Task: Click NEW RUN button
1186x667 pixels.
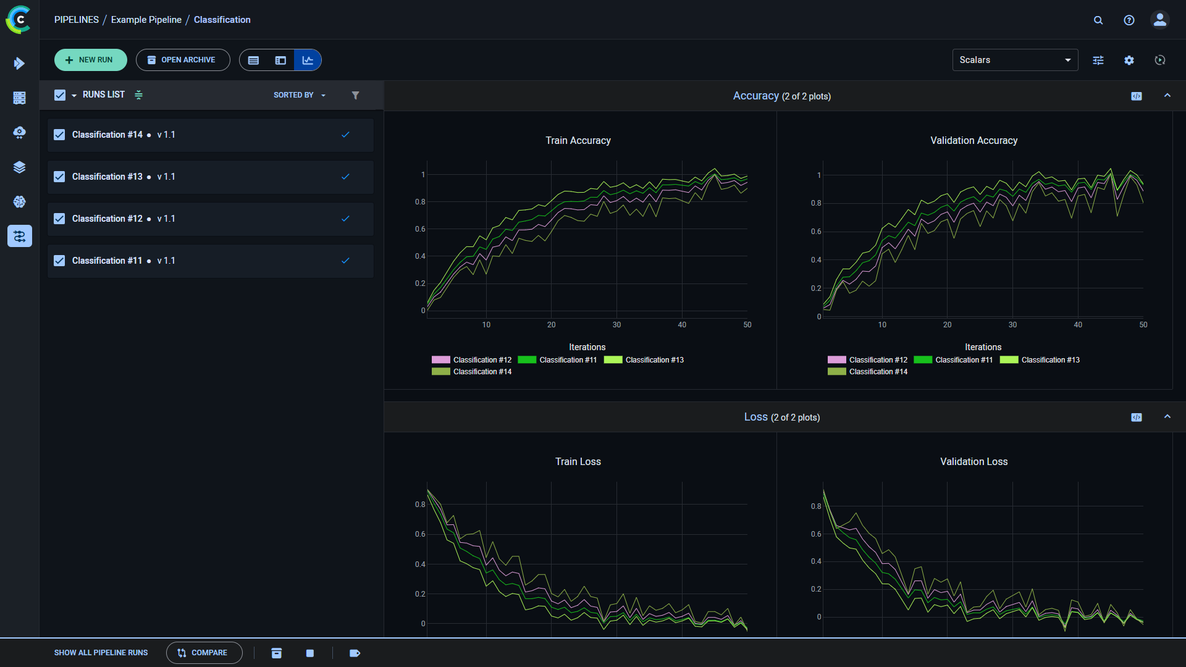Action: 90,61
